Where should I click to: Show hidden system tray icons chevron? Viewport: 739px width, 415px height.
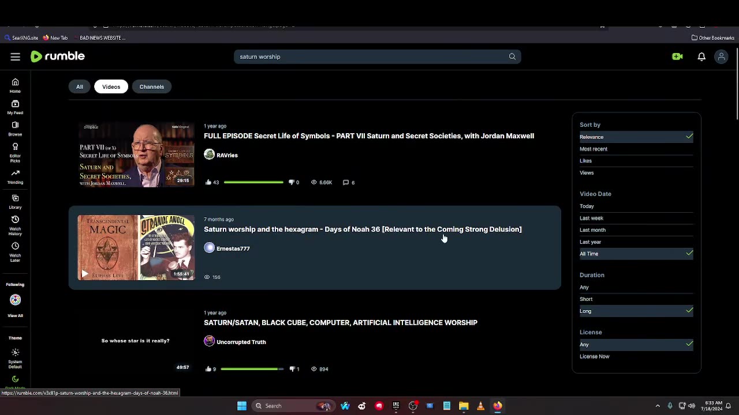click(658, 406)
